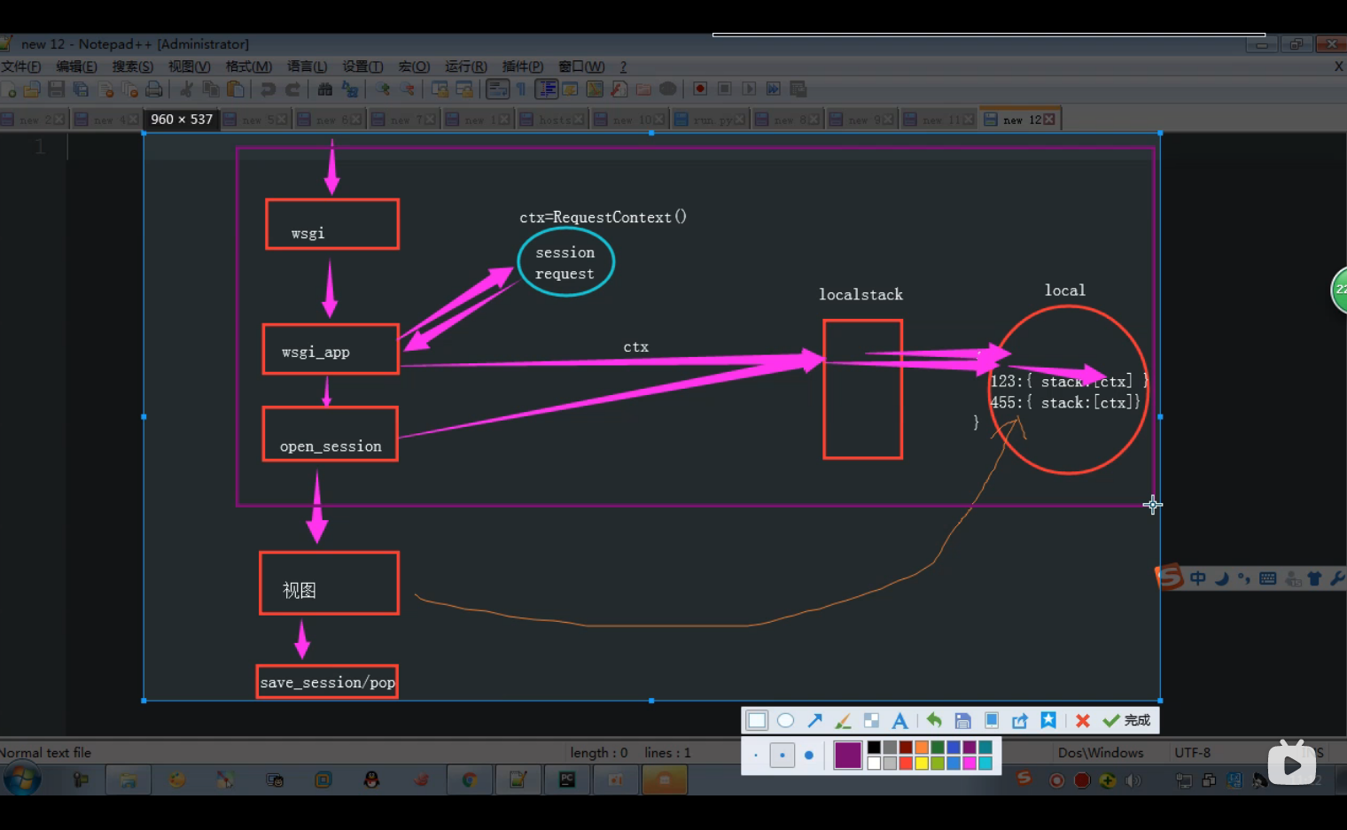1347x830 pixels.
Task: Switch to the run.py tab
Action: (x=709, y=120)
